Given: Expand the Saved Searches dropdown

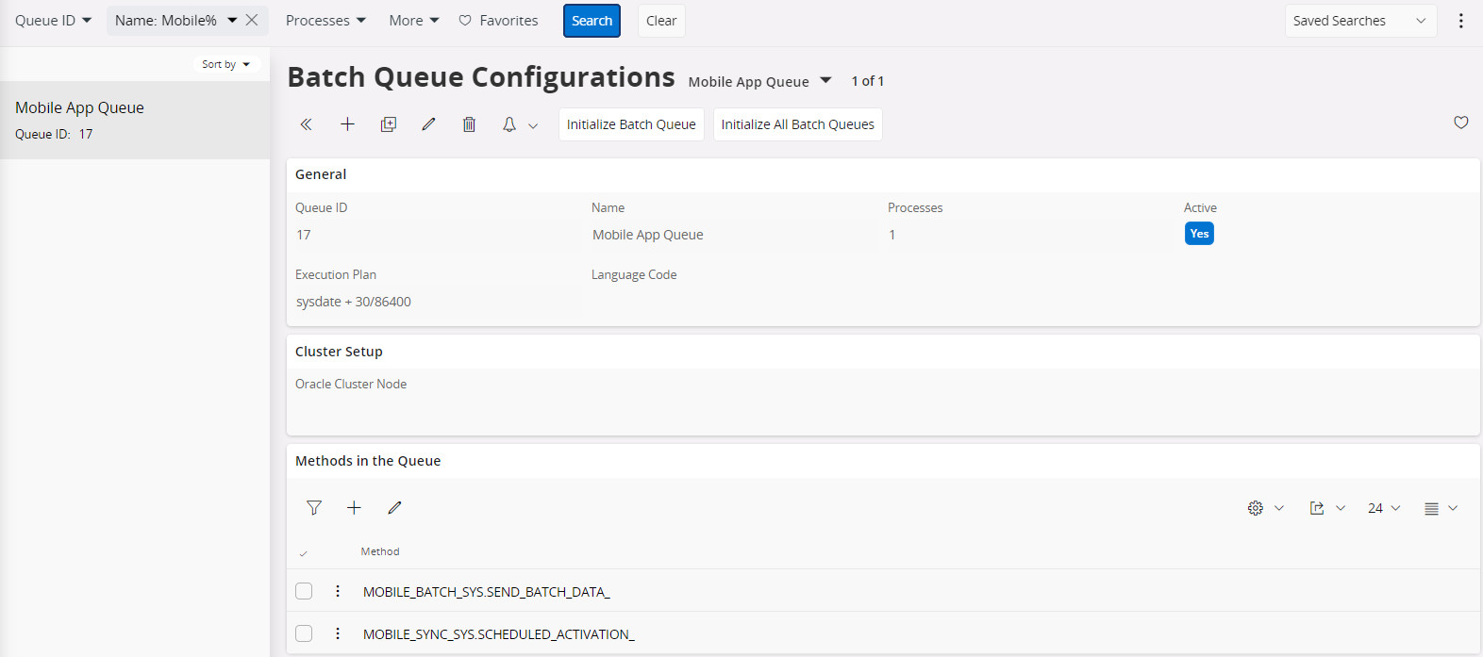Looking at the screenshot, I should tap(1359, 21).
